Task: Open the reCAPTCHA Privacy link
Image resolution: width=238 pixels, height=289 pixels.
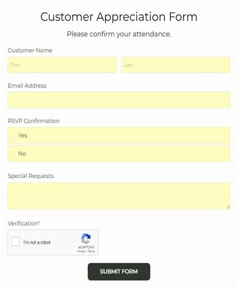Action: (81, 251)
